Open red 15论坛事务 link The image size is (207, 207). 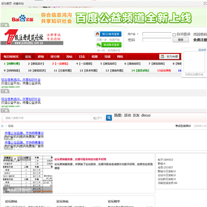click(x=164, y=71)
